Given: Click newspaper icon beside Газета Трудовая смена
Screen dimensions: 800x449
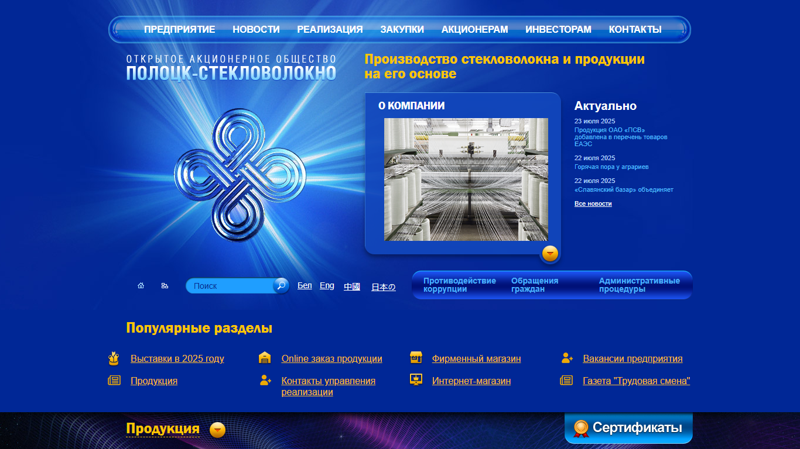Looking at the screenshot, I should coord(566,381).
